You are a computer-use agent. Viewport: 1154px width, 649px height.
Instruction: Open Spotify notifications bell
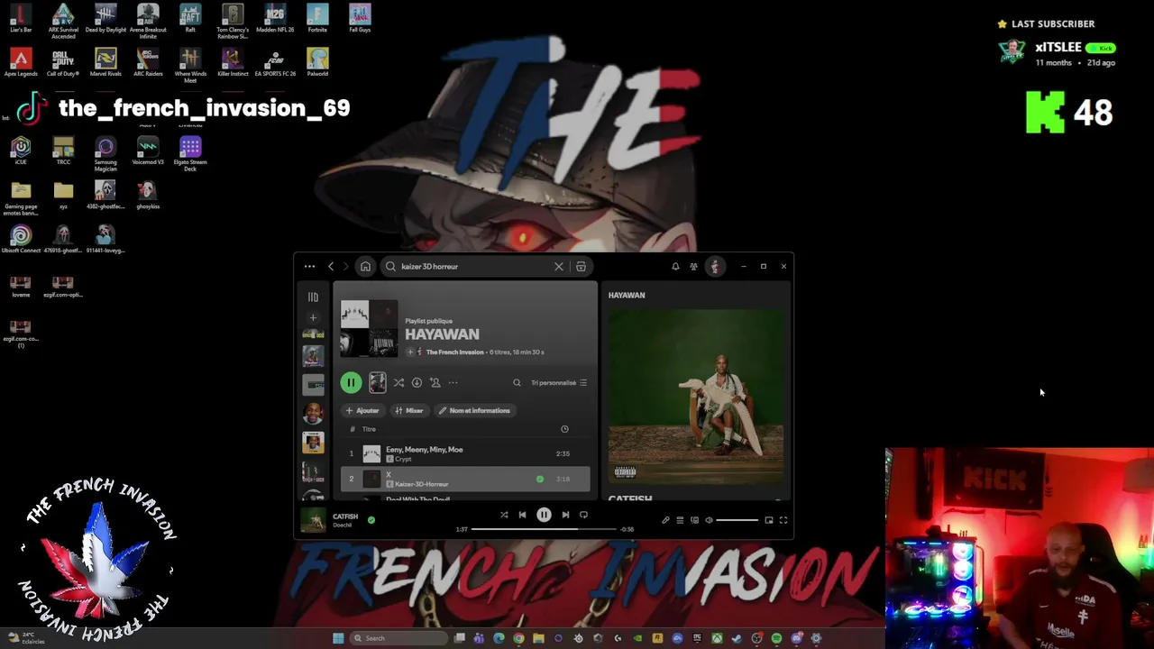click(675, 267)
